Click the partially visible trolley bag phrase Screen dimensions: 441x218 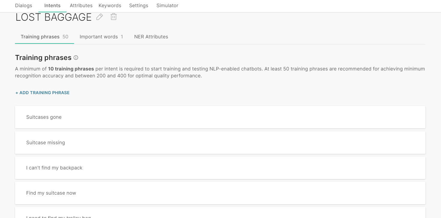[58, 216]
